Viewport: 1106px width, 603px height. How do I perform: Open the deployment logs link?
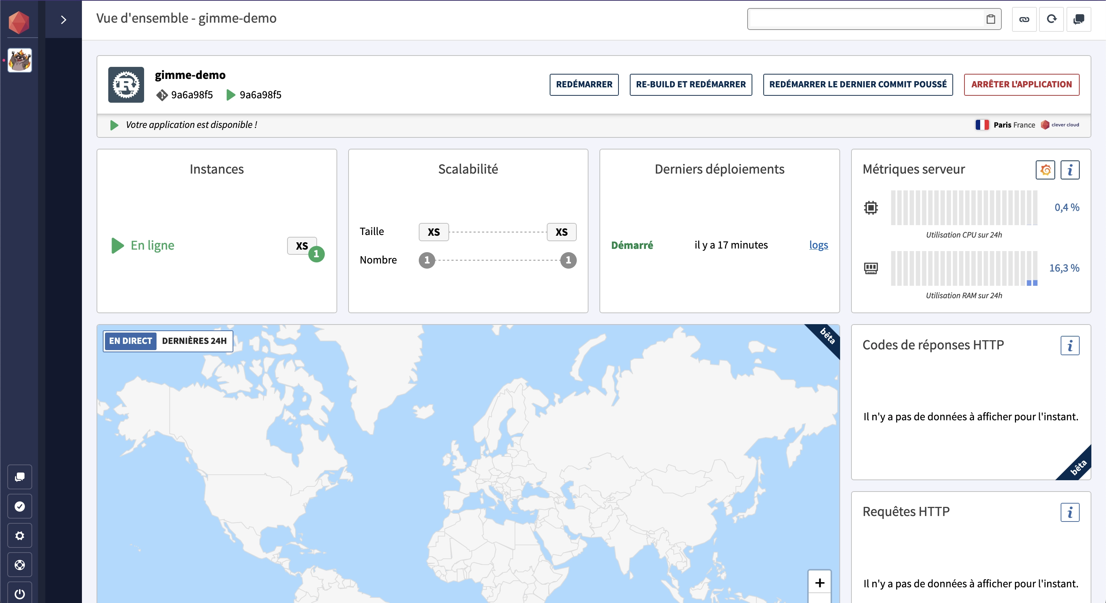pyautogui.click(x=818, y=245)
